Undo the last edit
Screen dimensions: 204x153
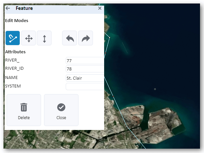pyautogui.click(x=69, y=38)
